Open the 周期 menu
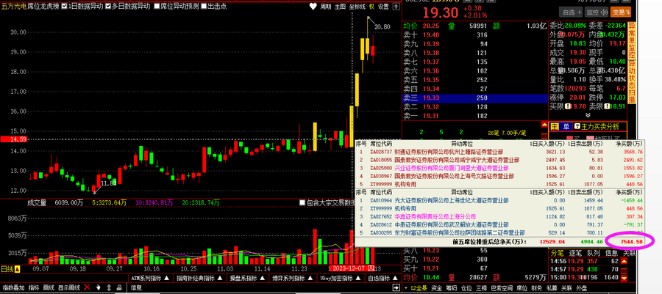Viewport: 662px width, 294px height. coord(326,7)
